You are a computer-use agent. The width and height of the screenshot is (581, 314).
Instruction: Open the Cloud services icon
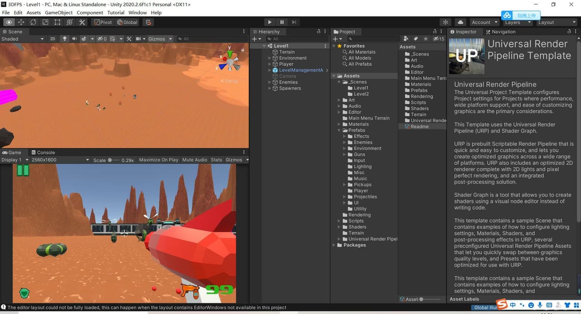(461, 22)
